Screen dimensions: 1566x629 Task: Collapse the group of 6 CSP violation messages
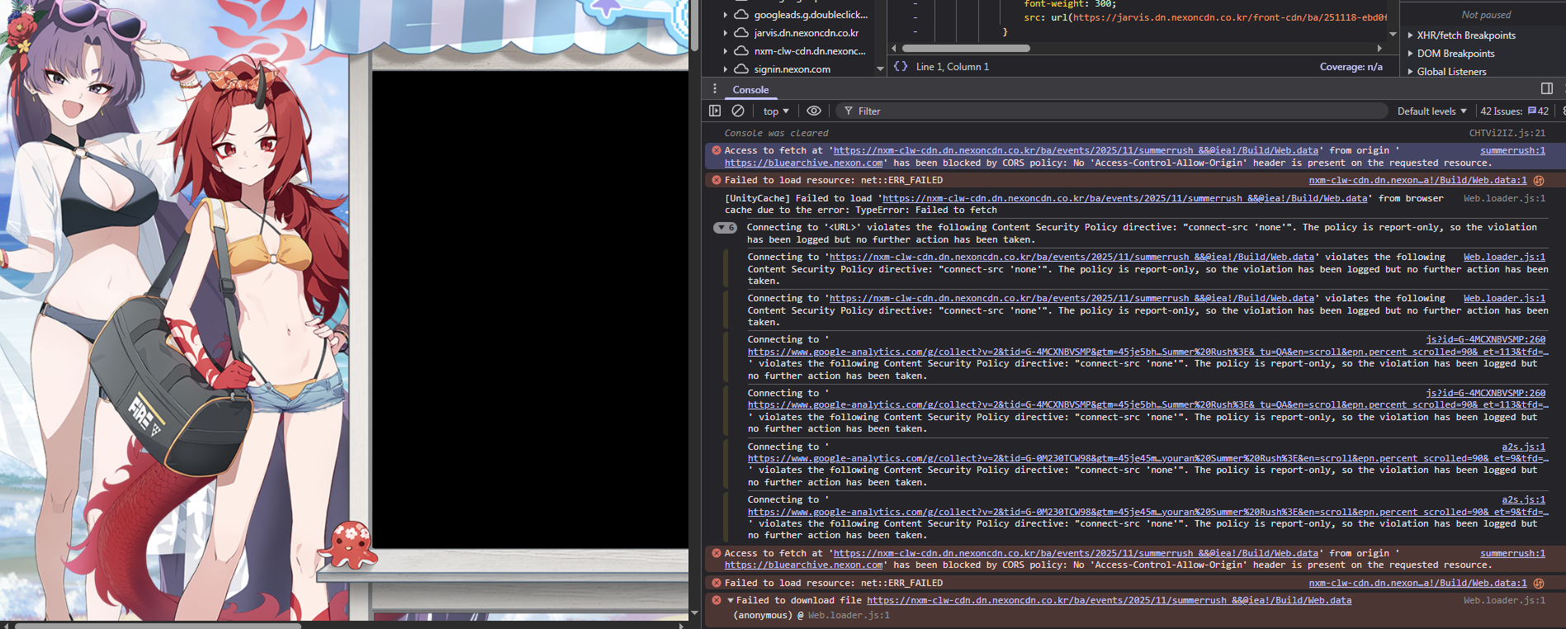point(725,228)
